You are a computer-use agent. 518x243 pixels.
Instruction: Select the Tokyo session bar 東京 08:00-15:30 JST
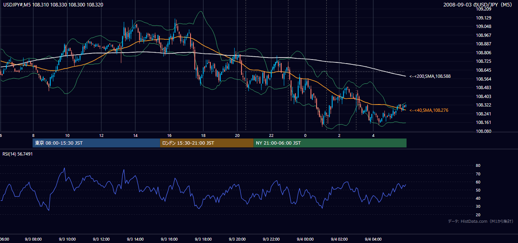96,143
